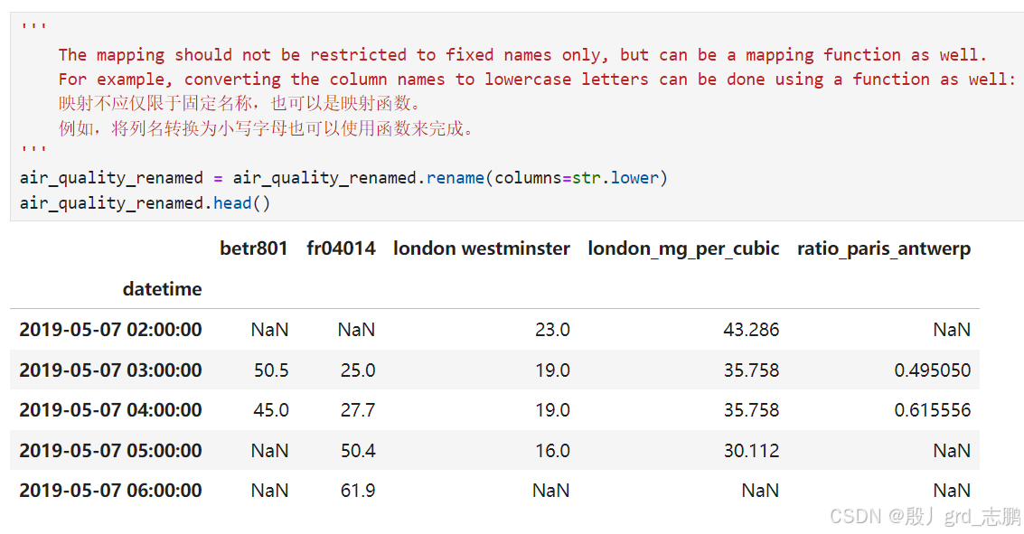Click the ratio_paris_antwerp column header

pos(884,249)
